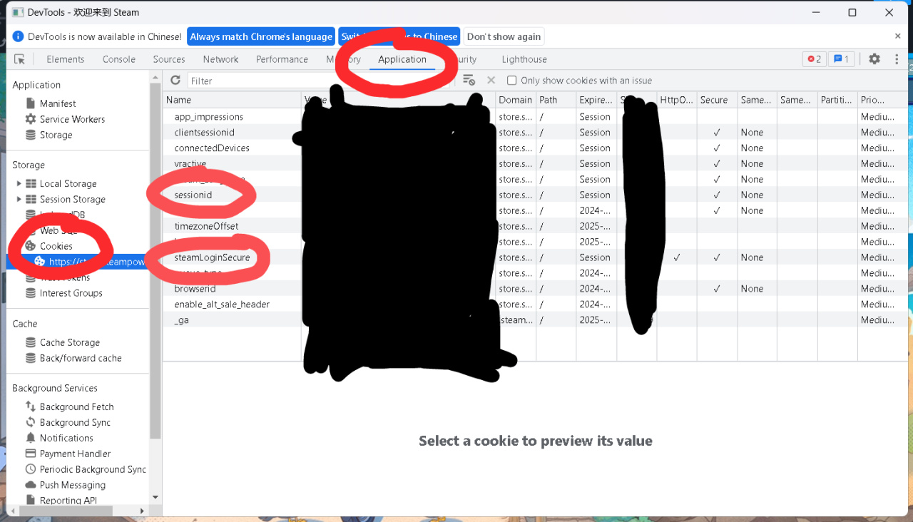
Task: Open Interest Groups via its database icon
Action: [x=31, y=293]
